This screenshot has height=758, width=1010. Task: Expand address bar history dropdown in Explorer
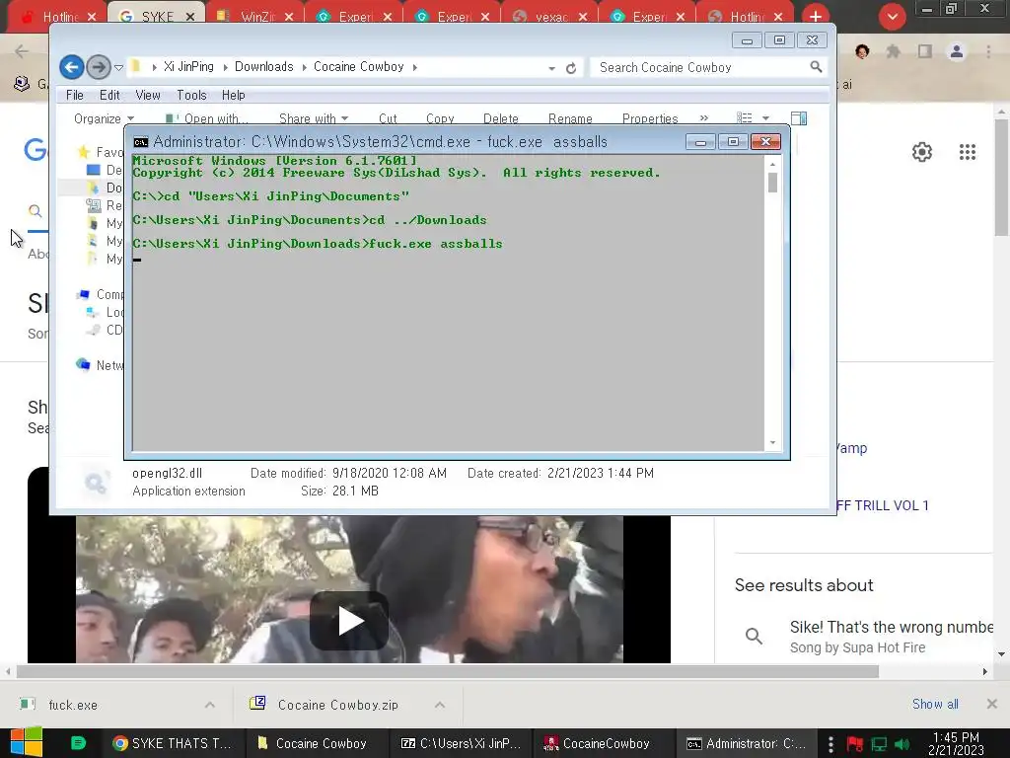tap(552, 68)
